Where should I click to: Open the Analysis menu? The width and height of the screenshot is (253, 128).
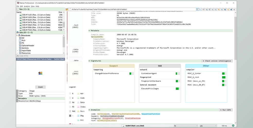27,6
